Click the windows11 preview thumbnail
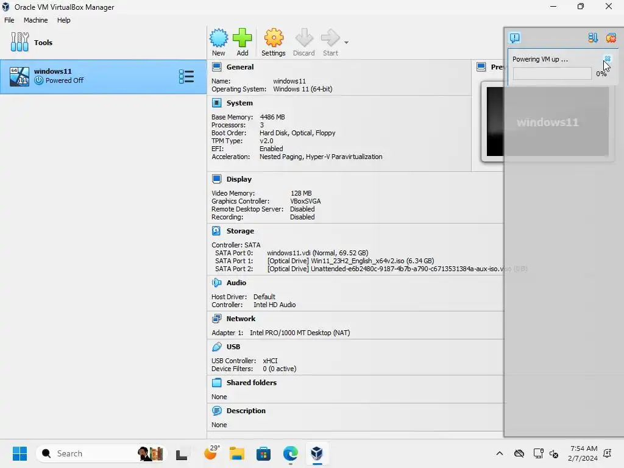The height and width of the screenshot is (468, 624). [x=548, y=121]
